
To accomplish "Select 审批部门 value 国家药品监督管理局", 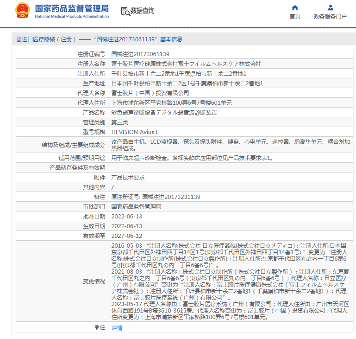I will (136, 207).
